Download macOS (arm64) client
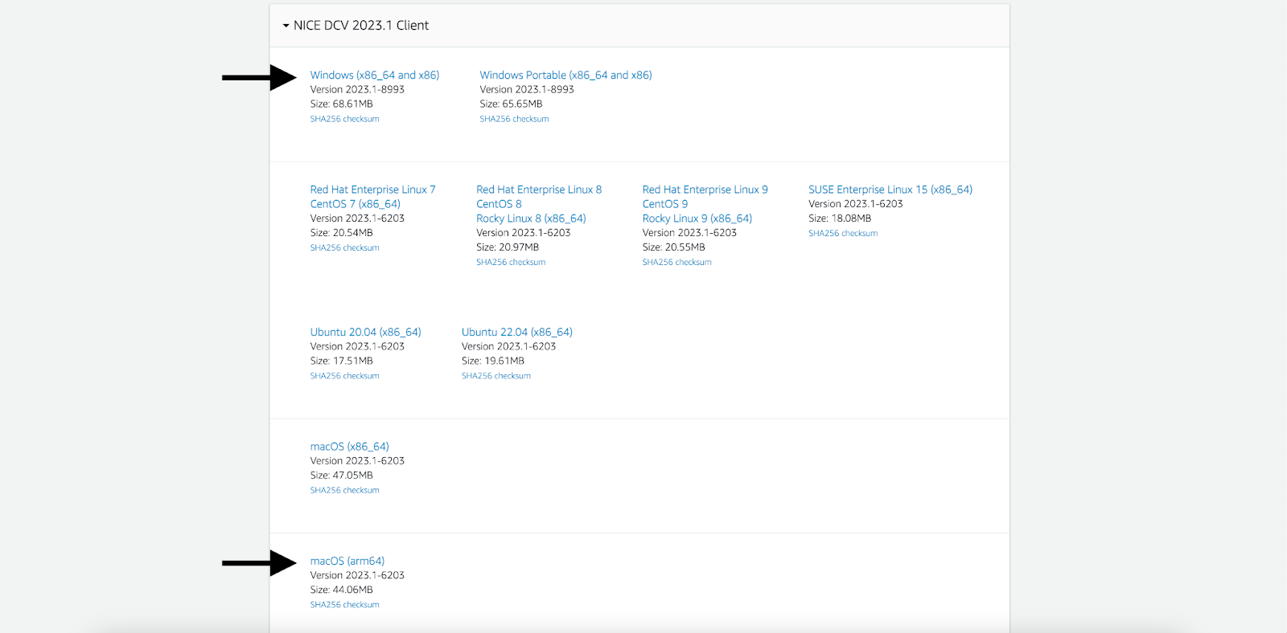Viewport: 1287px width, 633px height. [347, 562]
